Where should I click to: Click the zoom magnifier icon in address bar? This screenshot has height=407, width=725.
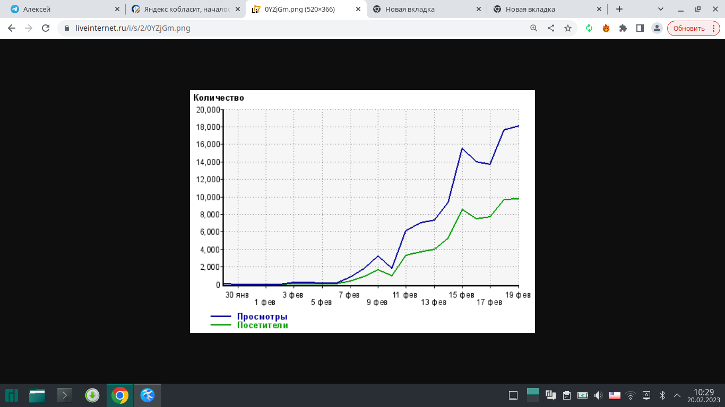534,28
